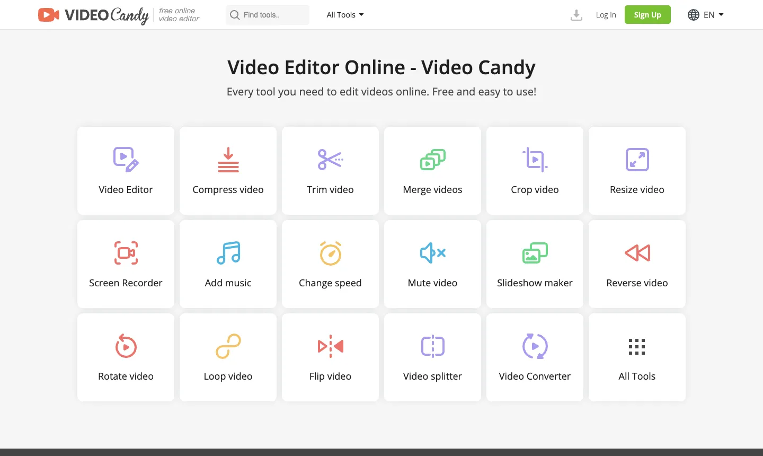The height and width of the screenshot is (456, 763).
Task: Open the Slideshow maker icon
Action: (x=535, y=253)
